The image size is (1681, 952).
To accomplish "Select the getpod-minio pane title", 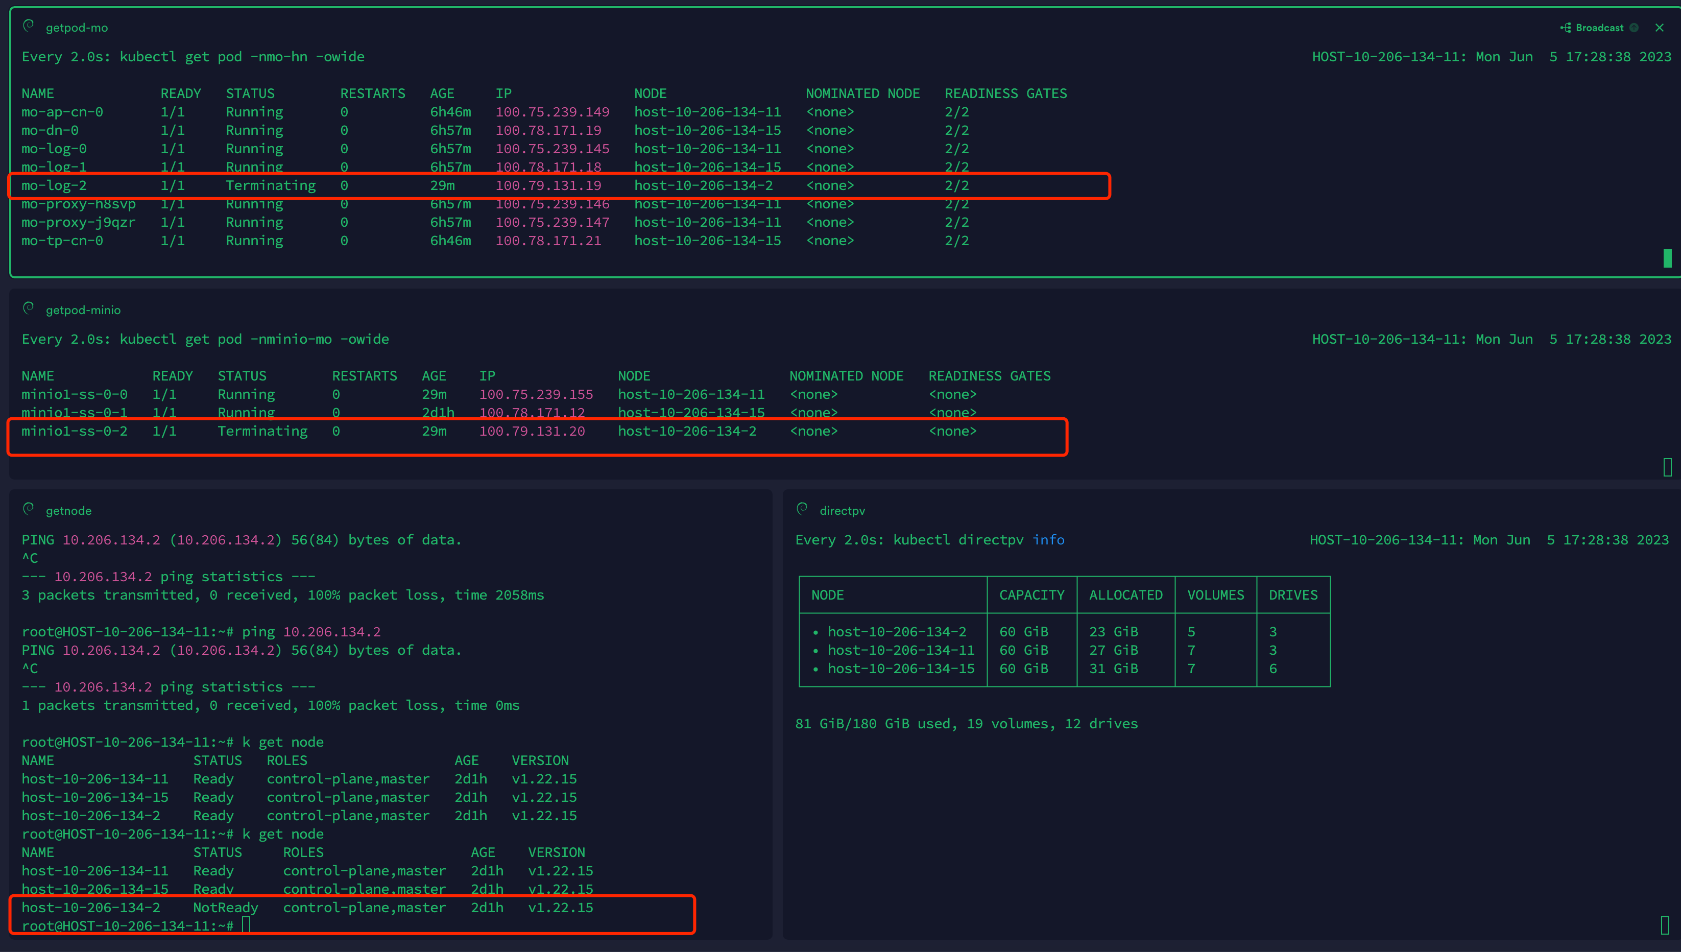I will pos(83,310).
